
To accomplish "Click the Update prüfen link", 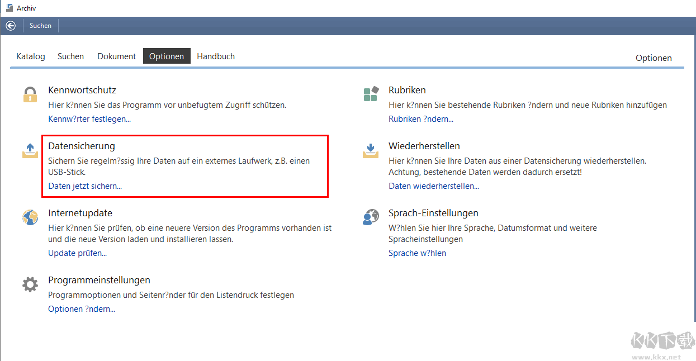I will [x=77, y=253].
